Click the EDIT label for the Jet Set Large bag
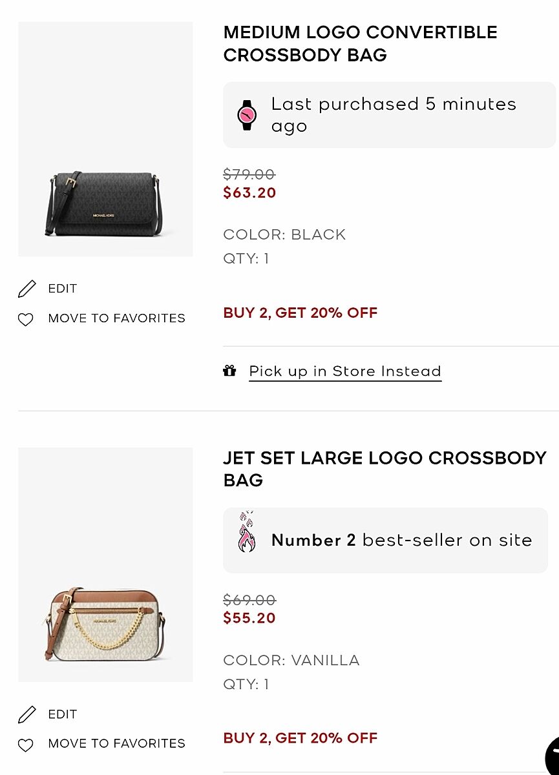The height and width of the screenshot is (775, 559). (63, 714)
